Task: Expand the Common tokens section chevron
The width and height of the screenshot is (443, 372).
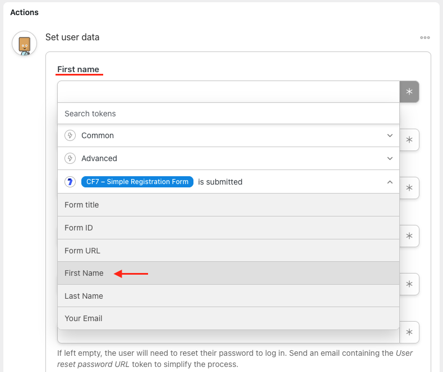Action: pos(390,135)
